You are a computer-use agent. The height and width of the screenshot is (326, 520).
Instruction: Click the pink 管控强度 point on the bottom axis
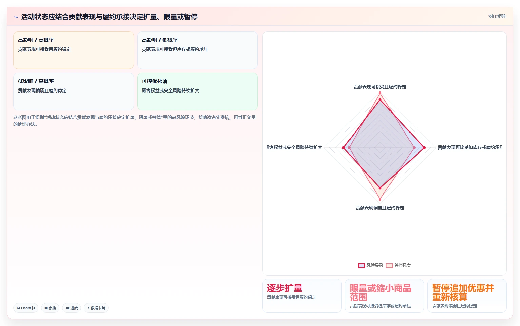pyautogui.click(x=380, y=199)
